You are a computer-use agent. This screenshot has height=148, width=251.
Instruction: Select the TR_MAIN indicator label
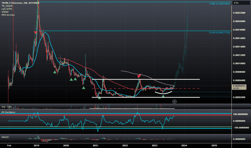(7, 6)
